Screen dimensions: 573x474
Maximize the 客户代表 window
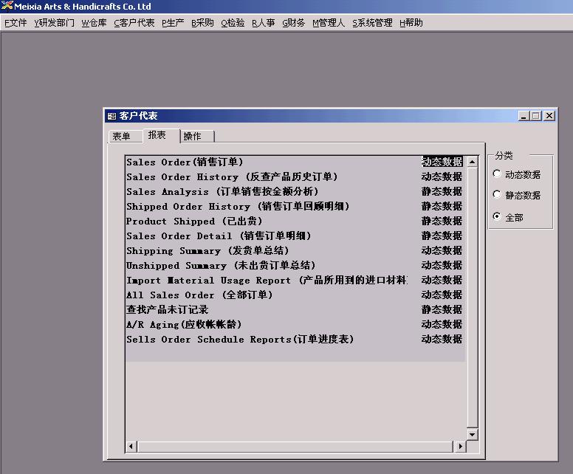(x=536, y=116)
